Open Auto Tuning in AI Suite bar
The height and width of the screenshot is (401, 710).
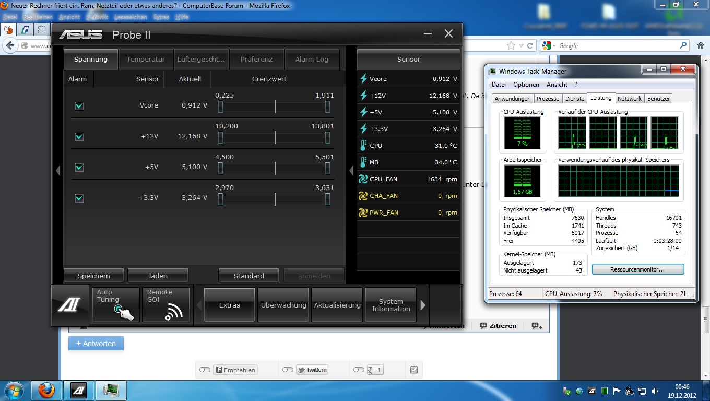coord(116,305)
